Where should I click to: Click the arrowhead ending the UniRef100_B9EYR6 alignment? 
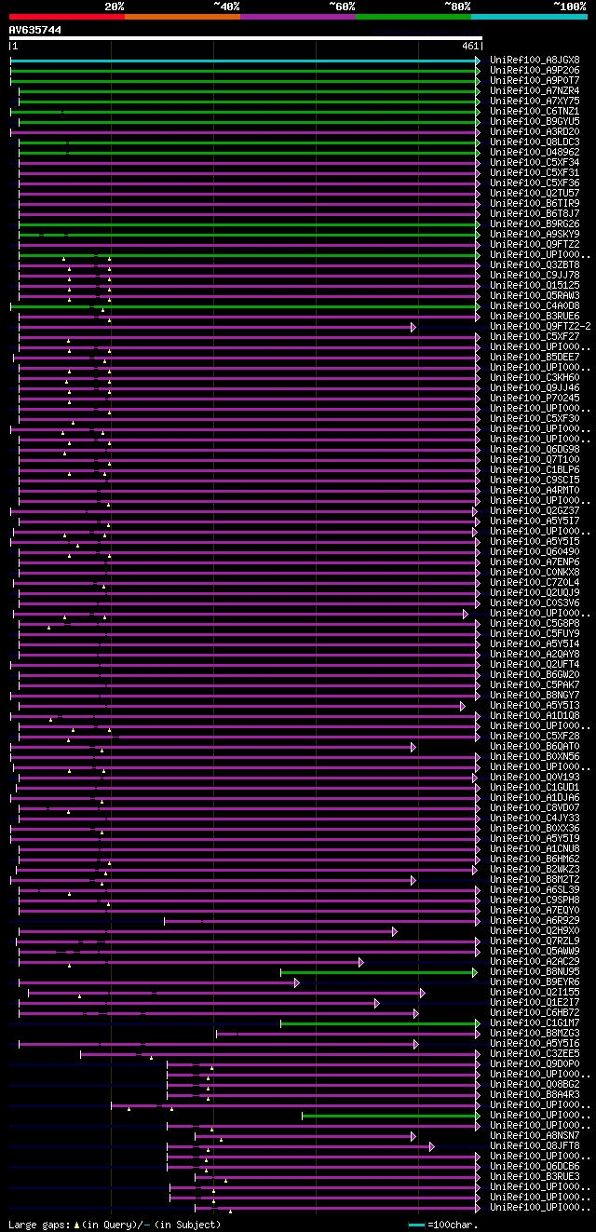coord(297,982)
